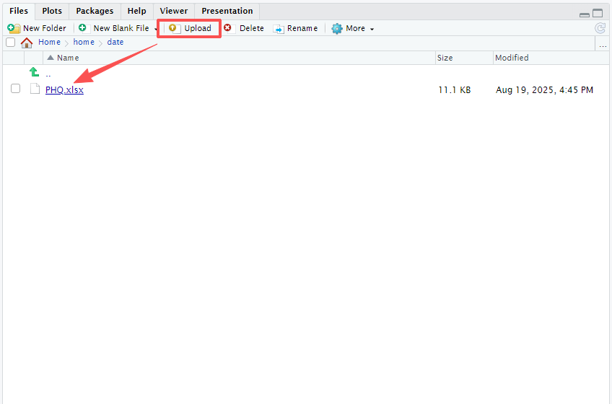Tick the checkbox next to PHQ.xlsx

tap(16, 89)
